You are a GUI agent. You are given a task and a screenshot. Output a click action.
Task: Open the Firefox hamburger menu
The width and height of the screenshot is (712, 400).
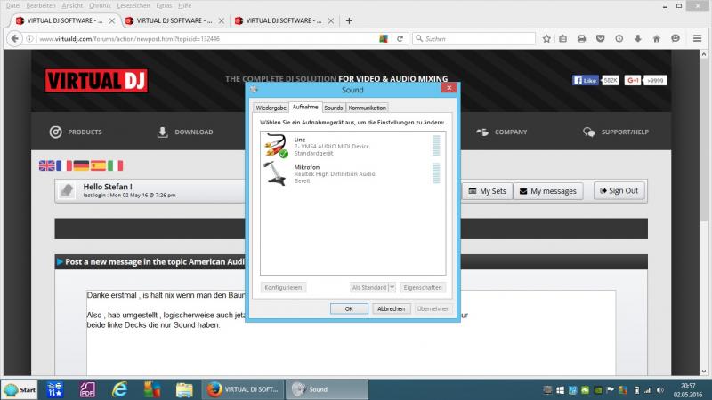point(698,38)
